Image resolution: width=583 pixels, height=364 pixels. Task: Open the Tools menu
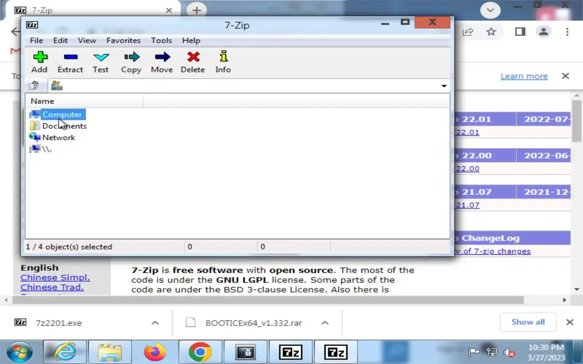162,40
